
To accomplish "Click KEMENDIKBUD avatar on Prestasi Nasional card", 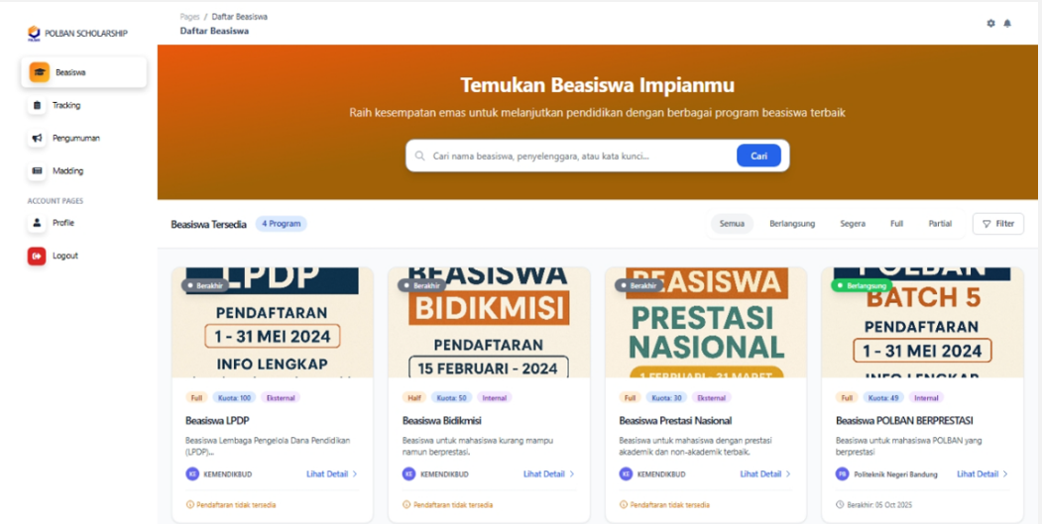I will pyautogui.click(x=626, y=474).
